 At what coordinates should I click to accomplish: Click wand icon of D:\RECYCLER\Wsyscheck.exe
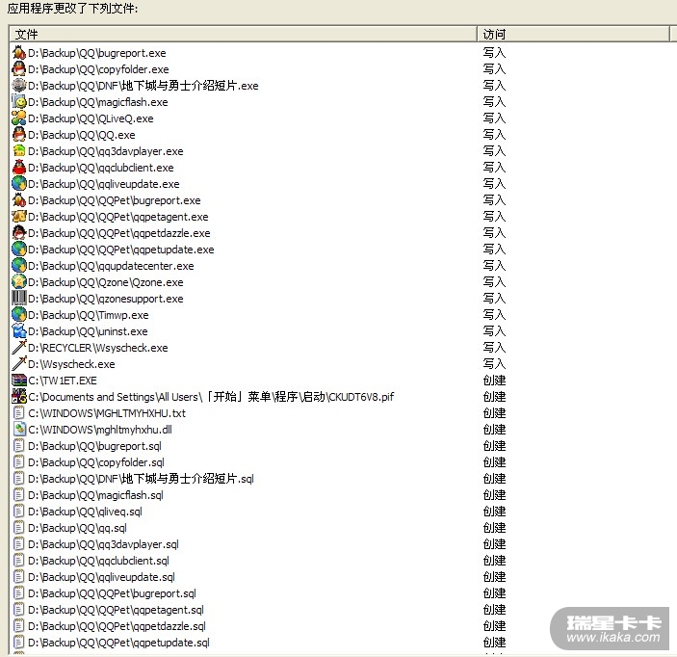[19, 348]
